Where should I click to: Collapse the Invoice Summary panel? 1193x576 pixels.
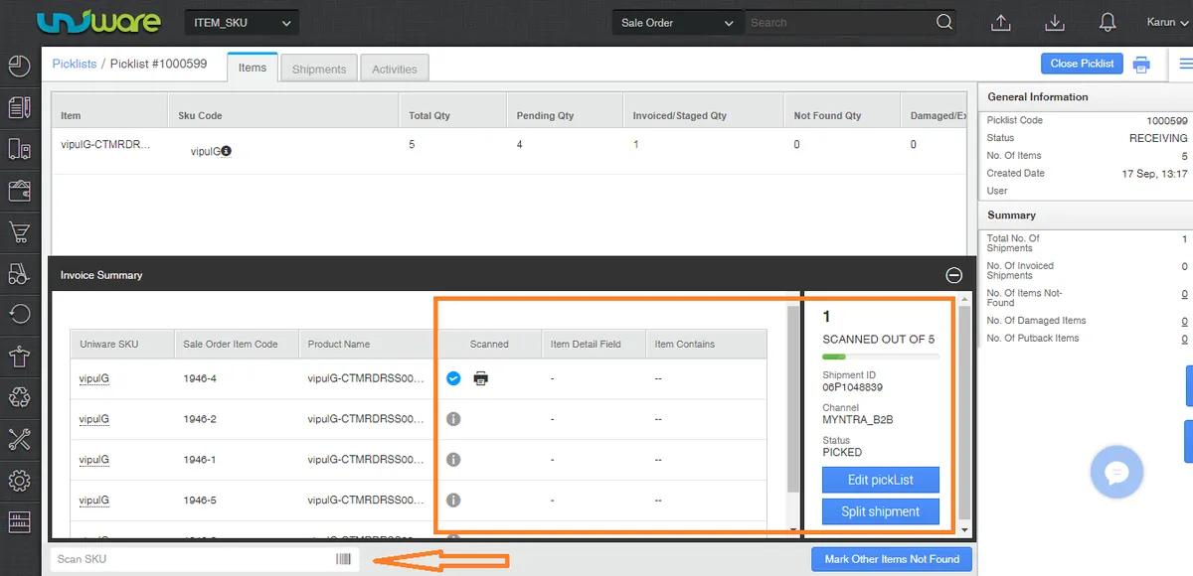(953, 275)
